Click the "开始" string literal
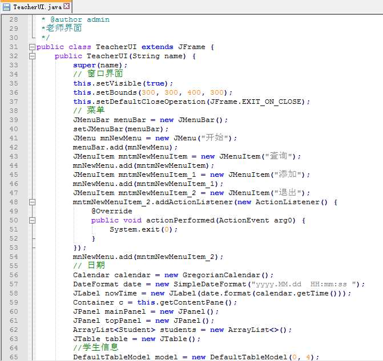Image resolution: width=383 pixels, height=361 pixels. [x=216, y=138]
